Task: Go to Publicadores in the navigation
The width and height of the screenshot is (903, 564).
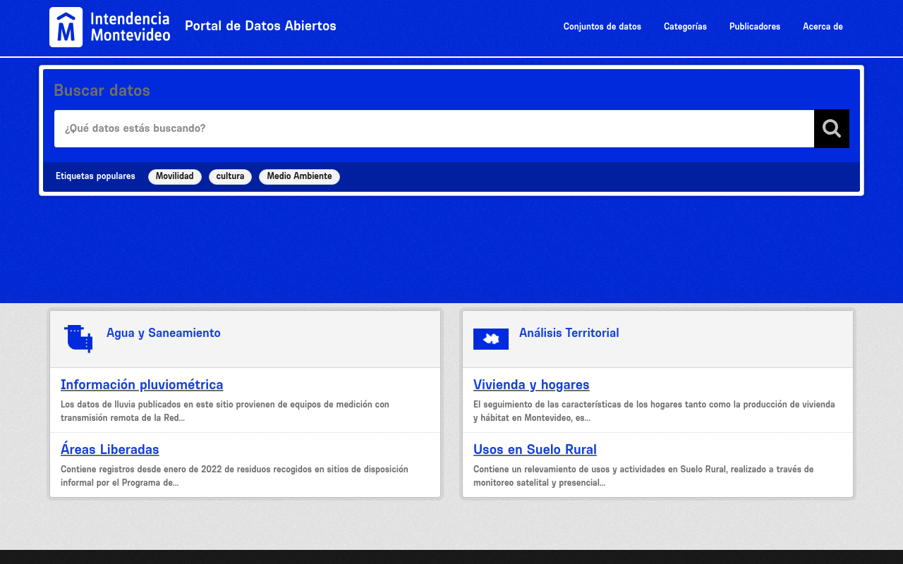Action: click(755, 27)
